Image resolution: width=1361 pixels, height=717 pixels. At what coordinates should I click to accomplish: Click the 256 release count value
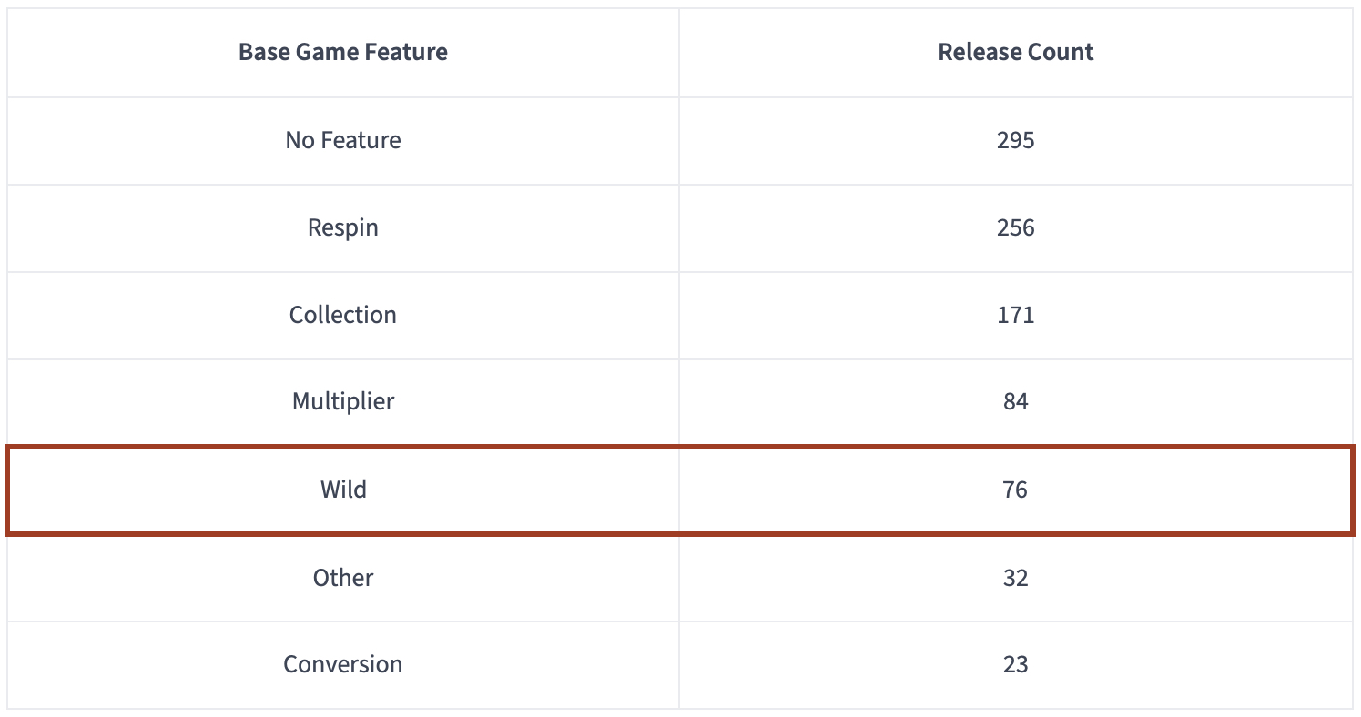click(x=1016, y=227)
